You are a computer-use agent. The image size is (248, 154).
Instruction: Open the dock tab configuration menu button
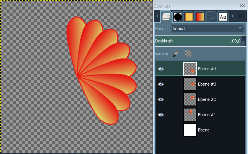click(241, 16)
